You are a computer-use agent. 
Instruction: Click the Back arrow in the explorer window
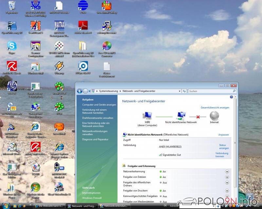[80, 91]
